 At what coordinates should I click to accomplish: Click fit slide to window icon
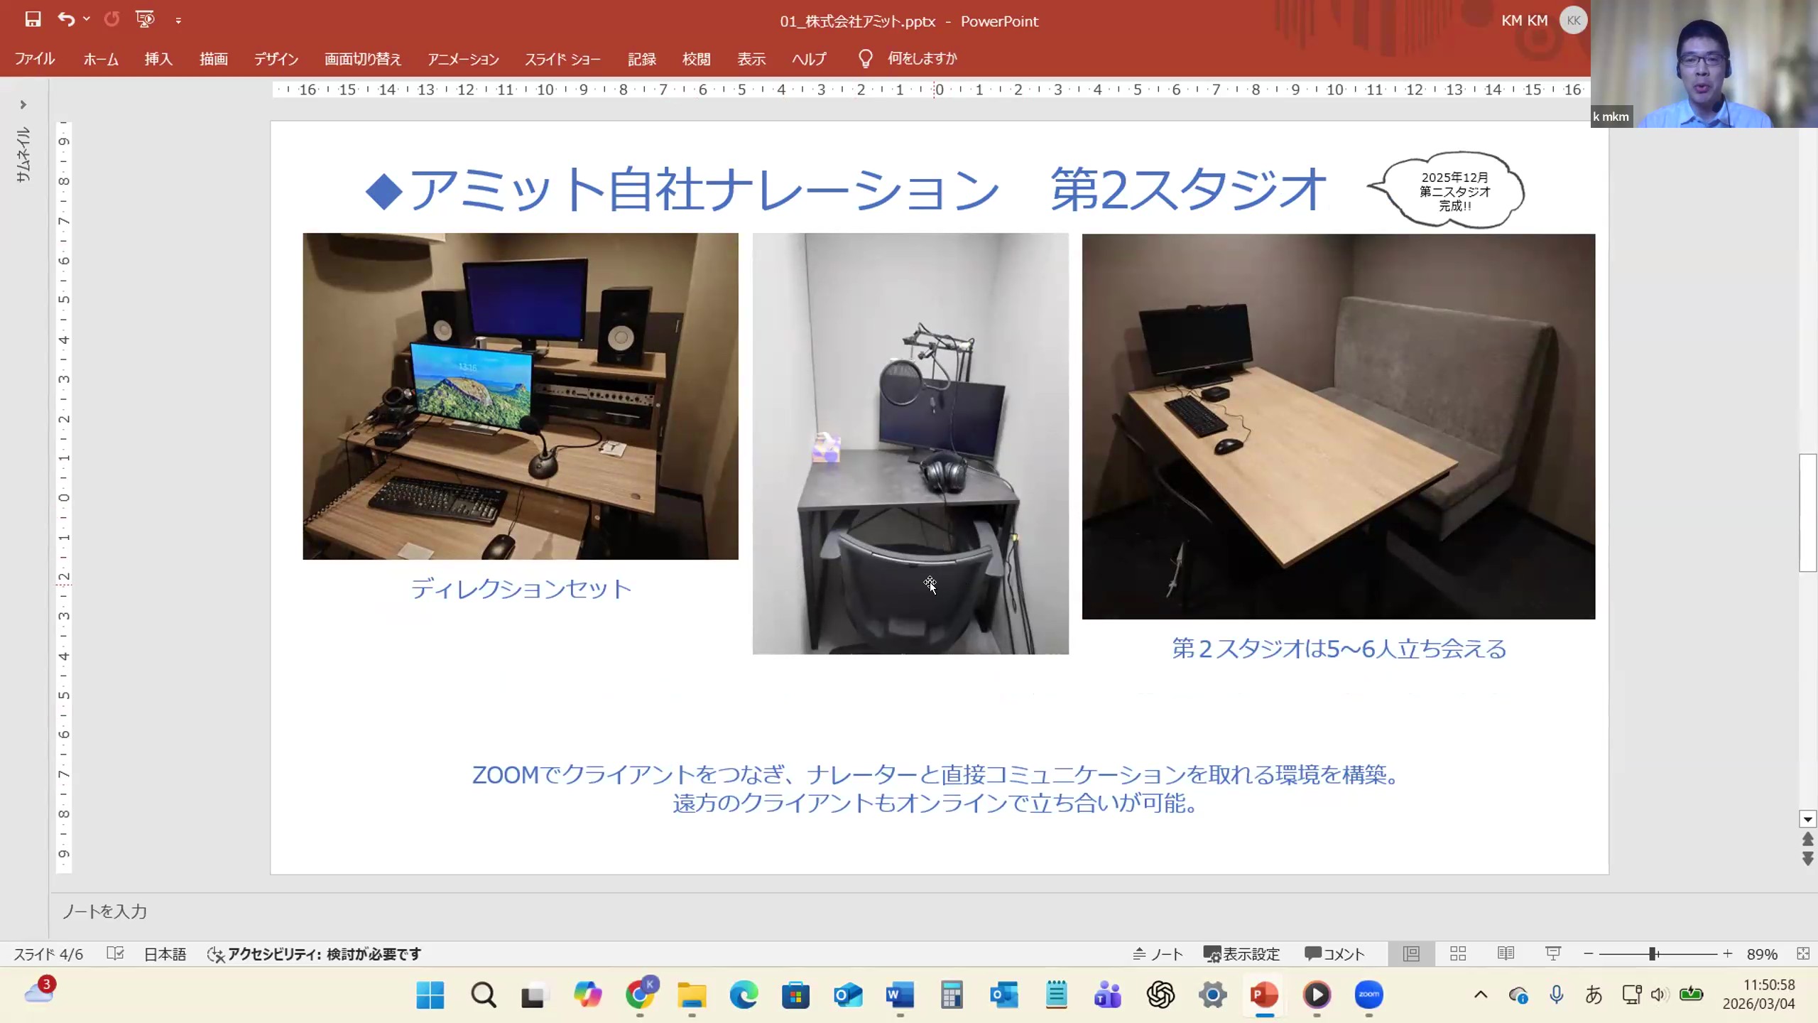[1802, 953]
